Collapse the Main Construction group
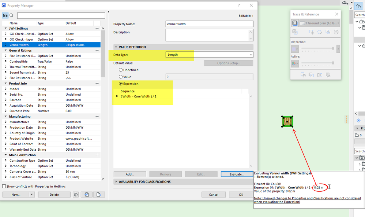The height and width of the screenshot is (217, 365). click(5, 155)
